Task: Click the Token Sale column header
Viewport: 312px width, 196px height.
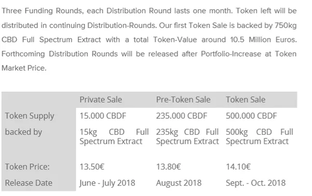Action: [x=246, y=100]
